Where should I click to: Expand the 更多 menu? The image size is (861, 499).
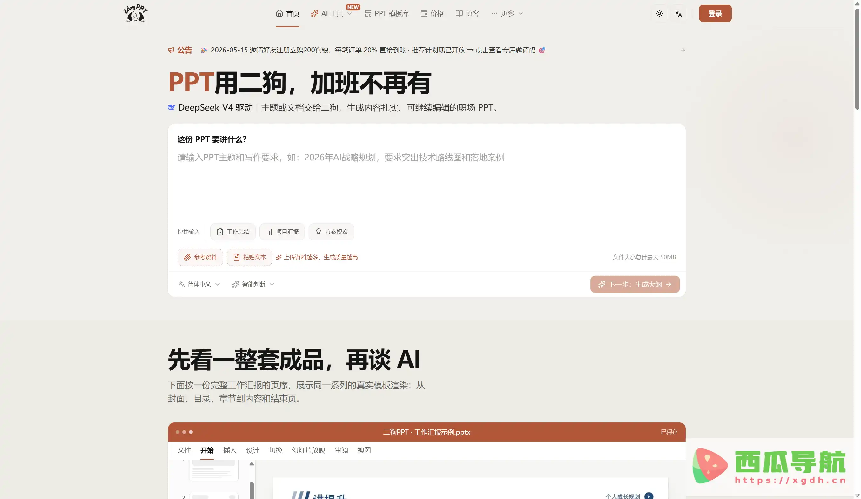point(507,13)
